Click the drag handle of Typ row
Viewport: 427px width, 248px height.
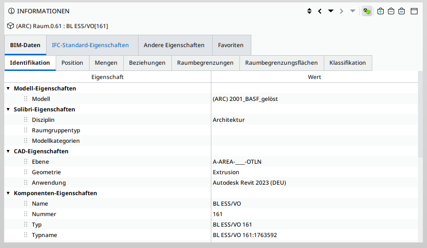[x=26, y=224]
